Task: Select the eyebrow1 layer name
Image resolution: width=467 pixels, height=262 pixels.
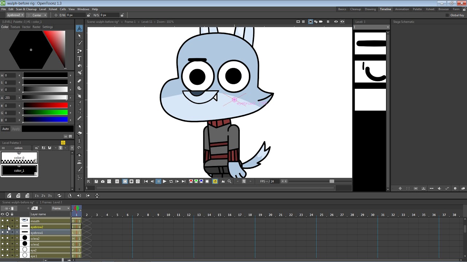Action: tap(37, 233)
